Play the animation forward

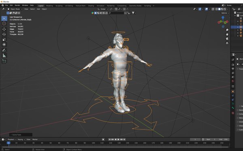pyautogui.click(x=119, y=139)
